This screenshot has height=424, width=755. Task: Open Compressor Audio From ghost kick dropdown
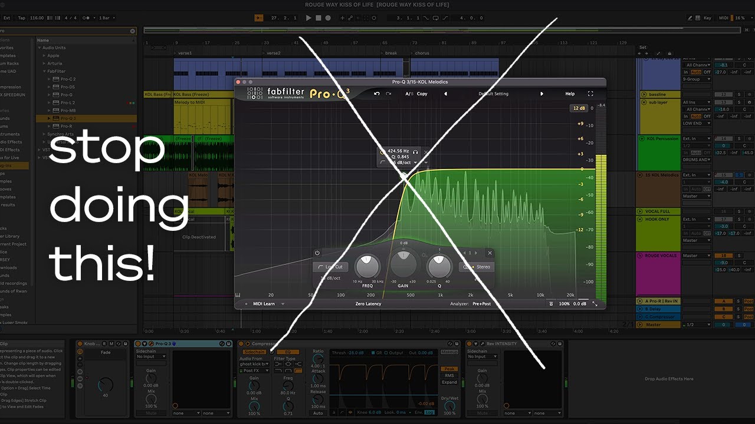254,364
